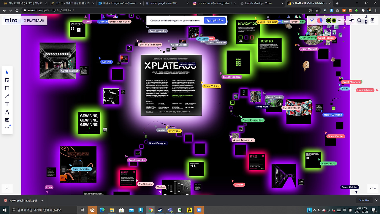Image resolution: width=380 pixels, height=214 pixels.
Task: Click Sign up for free button
Action: pyautogui.click(x=215, y=21)
